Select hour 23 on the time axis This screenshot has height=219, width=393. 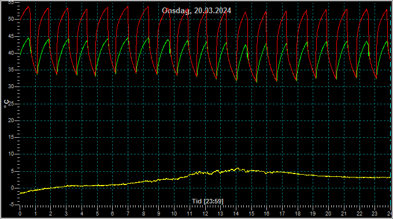point(375,214)
